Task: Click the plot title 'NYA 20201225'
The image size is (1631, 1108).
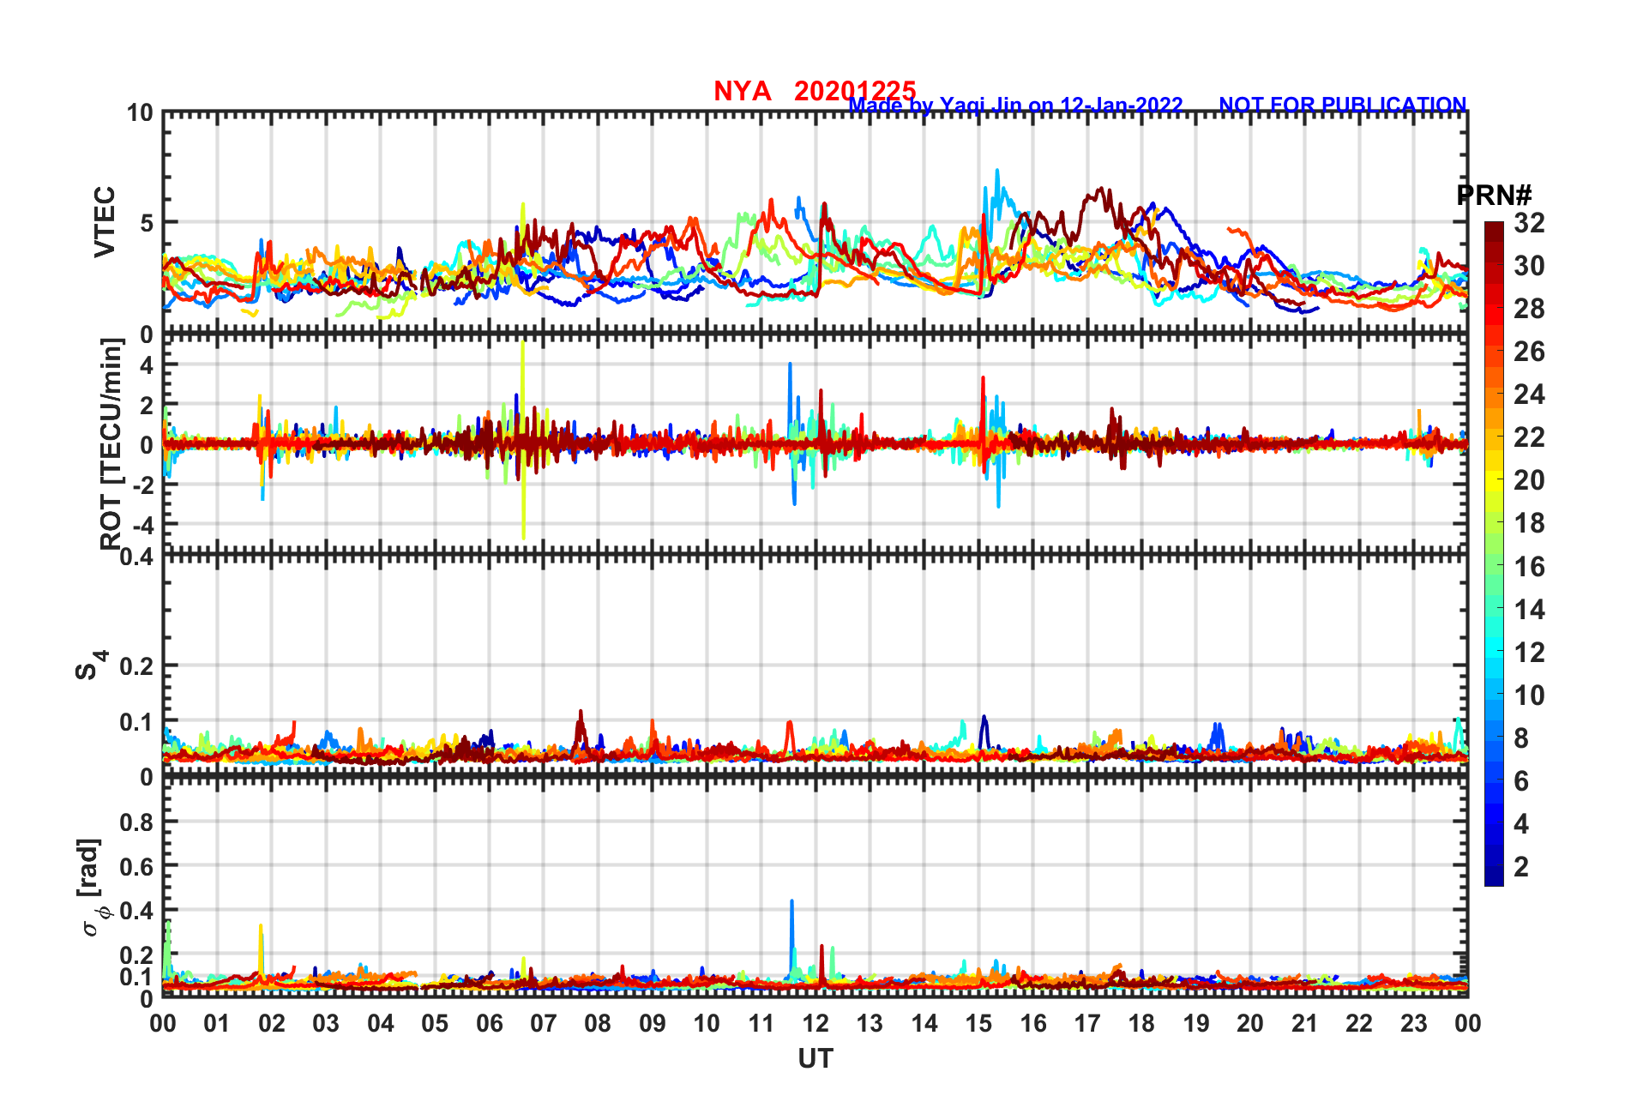Action: click(x=815, y=90)
